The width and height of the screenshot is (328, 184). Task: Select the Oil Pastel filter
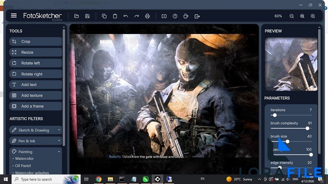(23, 166)
